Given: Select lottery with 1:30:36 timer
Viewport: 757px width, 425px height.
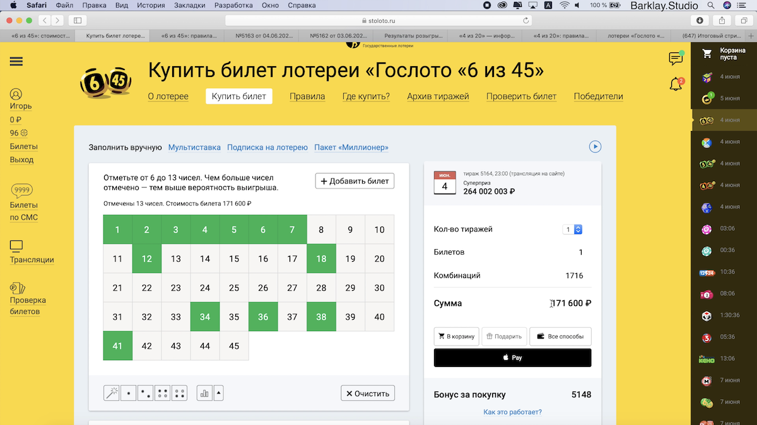Looking at the screenshot, I should (x=707, y=315).
